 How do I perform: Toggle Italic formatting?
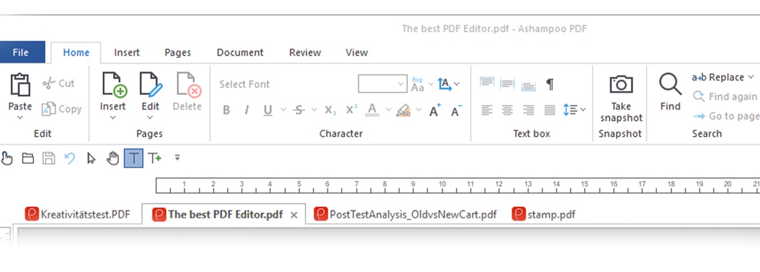(246, 110)
